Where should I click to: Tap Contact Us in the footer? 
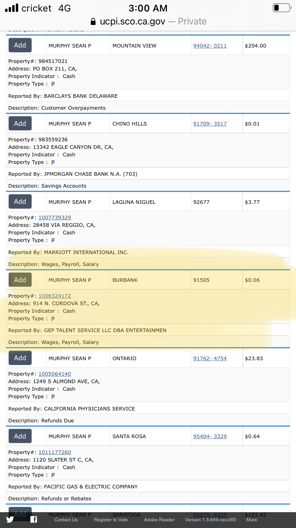66,520
